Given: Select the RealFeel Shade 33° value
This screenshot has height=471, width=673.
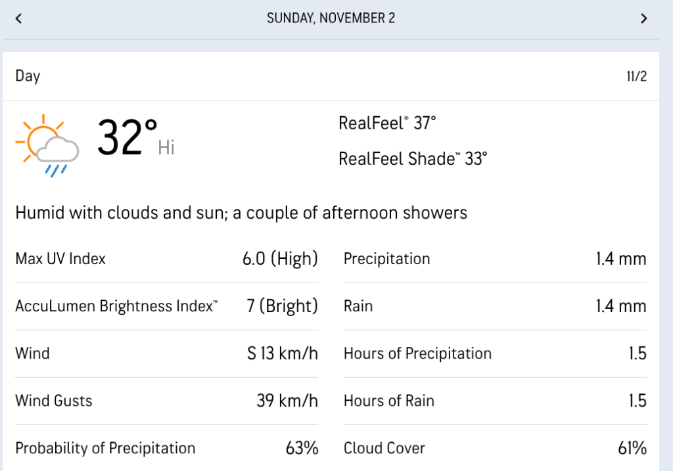Looking at the screenshot, I should 413,158.
